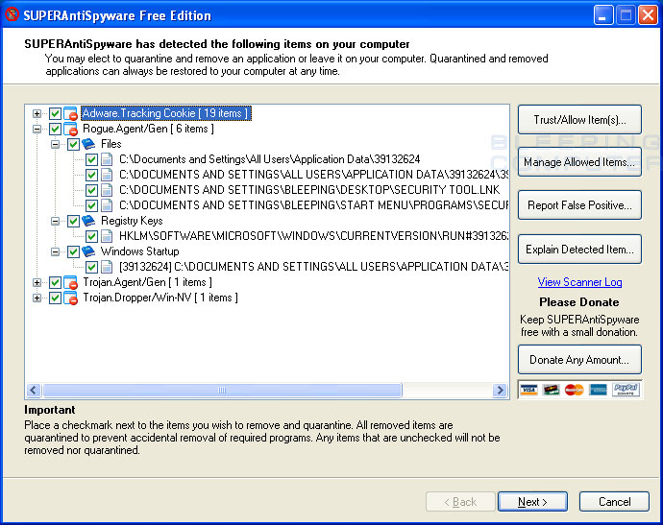Screen dimensions: 663x525
Task: Toggle the Registry Keys group checkbox
Action: tap(74, 221)
